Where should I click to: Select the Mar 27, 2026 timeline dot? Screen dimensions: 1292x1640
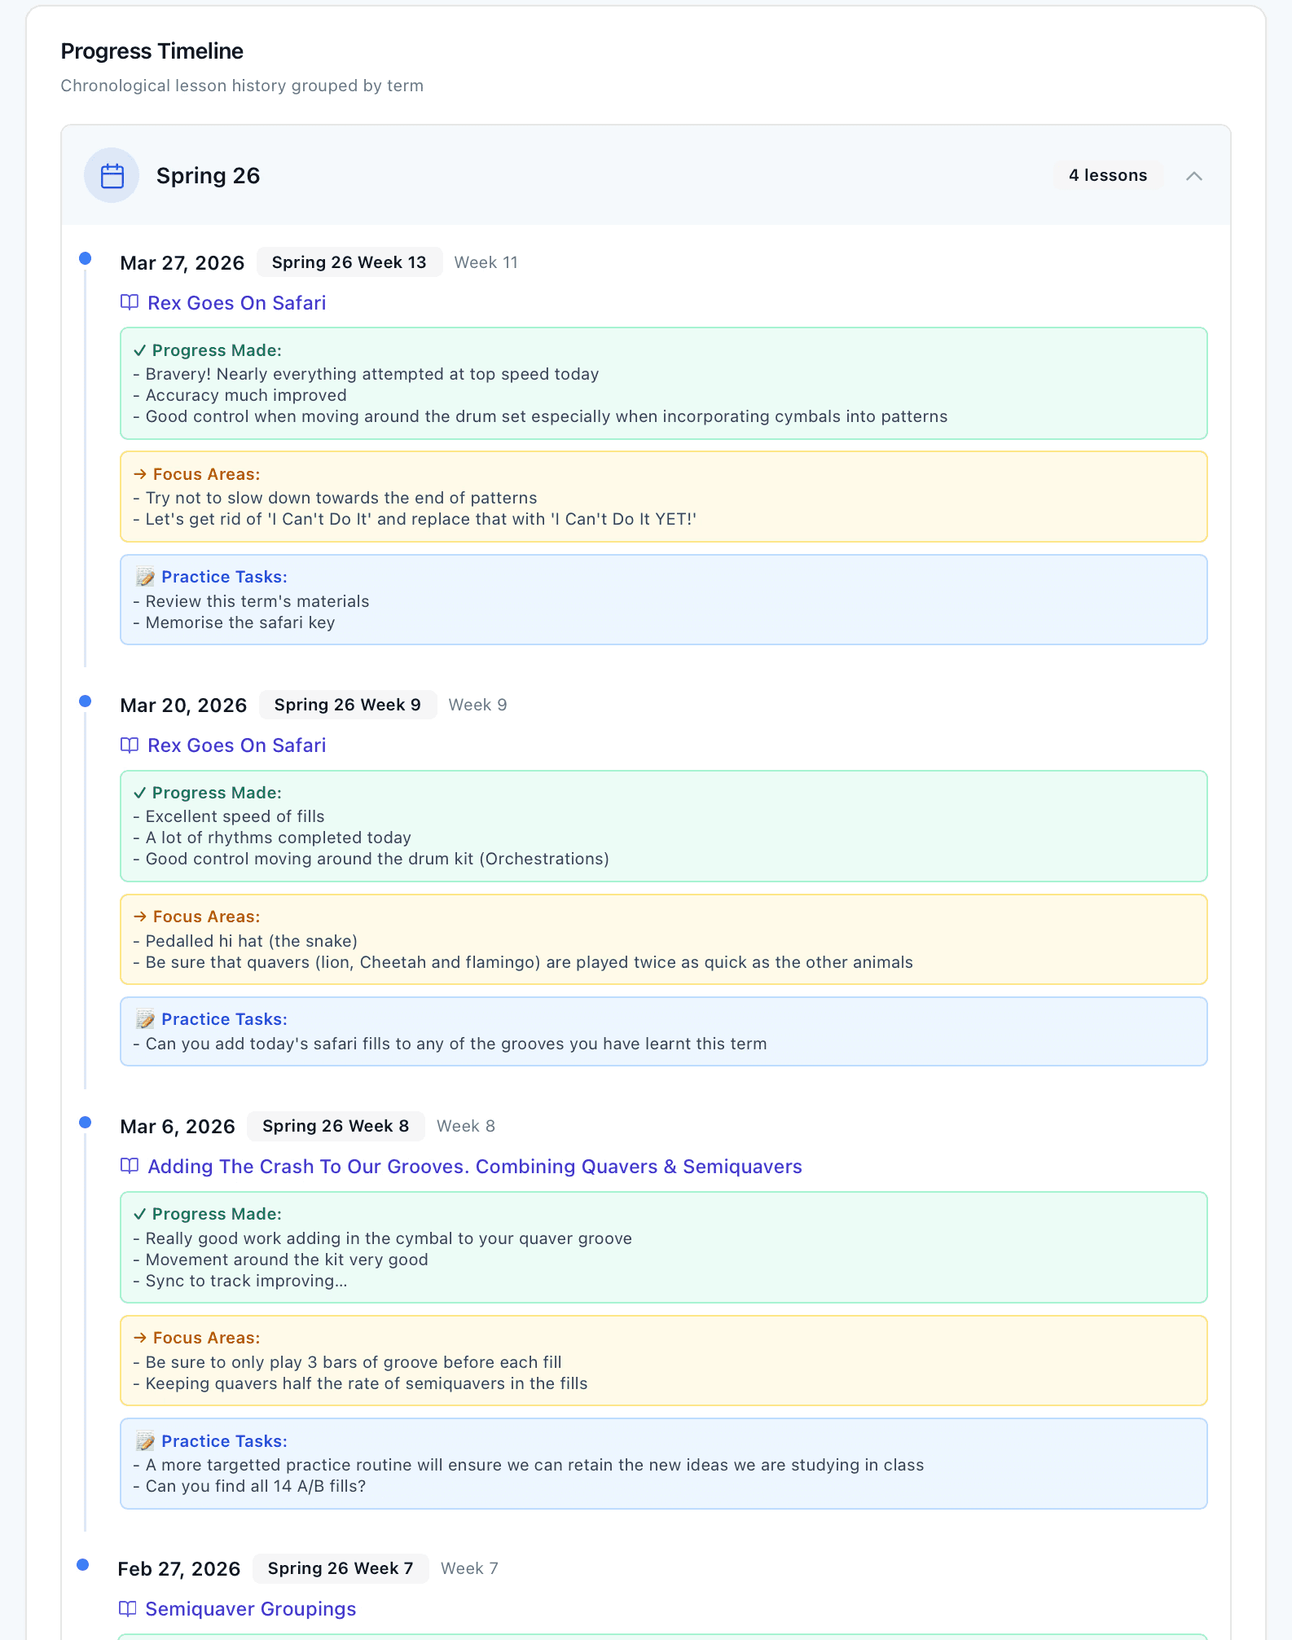85,259
